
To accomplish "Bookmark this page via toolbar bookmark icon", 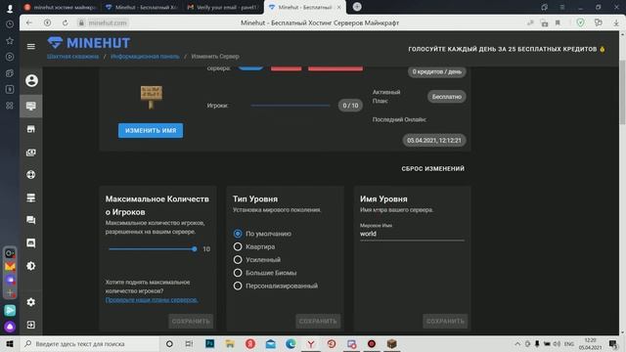I will [x=558, y=23].
